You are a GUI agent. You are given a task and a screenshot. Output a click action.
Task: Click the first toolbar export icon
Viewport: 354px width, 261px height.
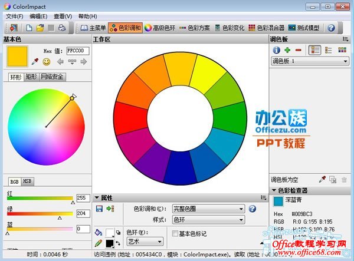(14, 28)
